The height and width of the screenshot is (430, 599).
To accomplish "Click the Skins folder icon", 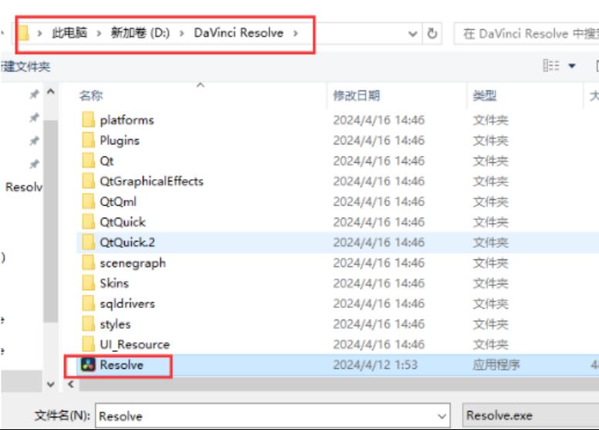I will [x=88, y=283].
